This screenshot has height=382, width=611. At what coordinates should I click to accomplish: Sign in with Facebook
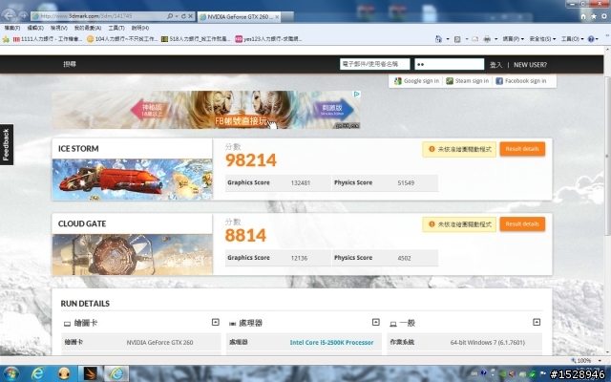tap(521, 81)
